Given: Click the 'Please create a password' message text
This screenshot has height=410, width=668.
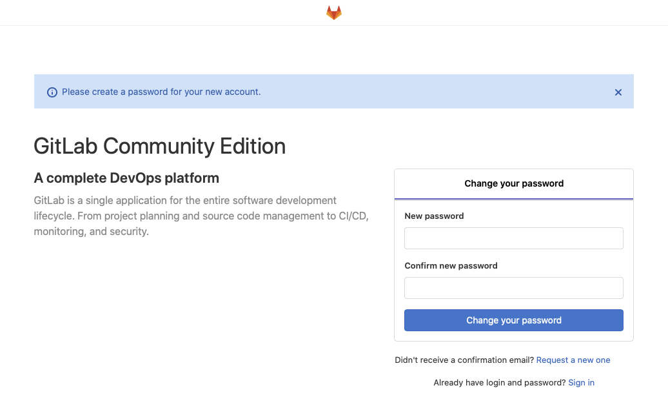Looking at the screenshot, I should pyautogui.click(x=161, y=92).
